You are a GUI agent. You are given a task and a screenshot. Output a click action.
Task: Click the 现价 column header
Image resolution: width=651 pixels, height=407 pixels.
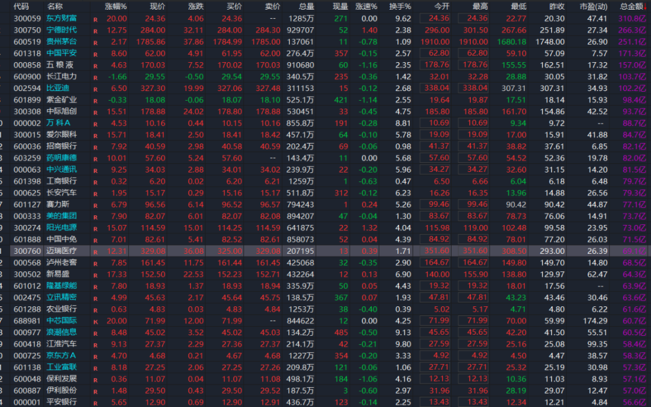[x=157, y=6]
